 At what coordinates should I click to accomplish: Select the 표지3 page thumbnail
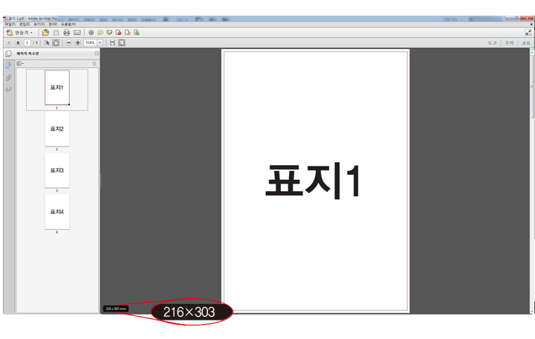[57, 170]
